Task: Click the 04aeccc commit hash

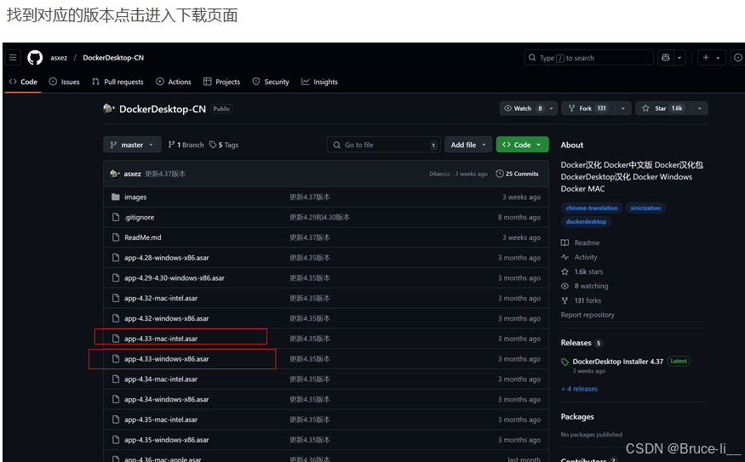Action: (440, 174)
